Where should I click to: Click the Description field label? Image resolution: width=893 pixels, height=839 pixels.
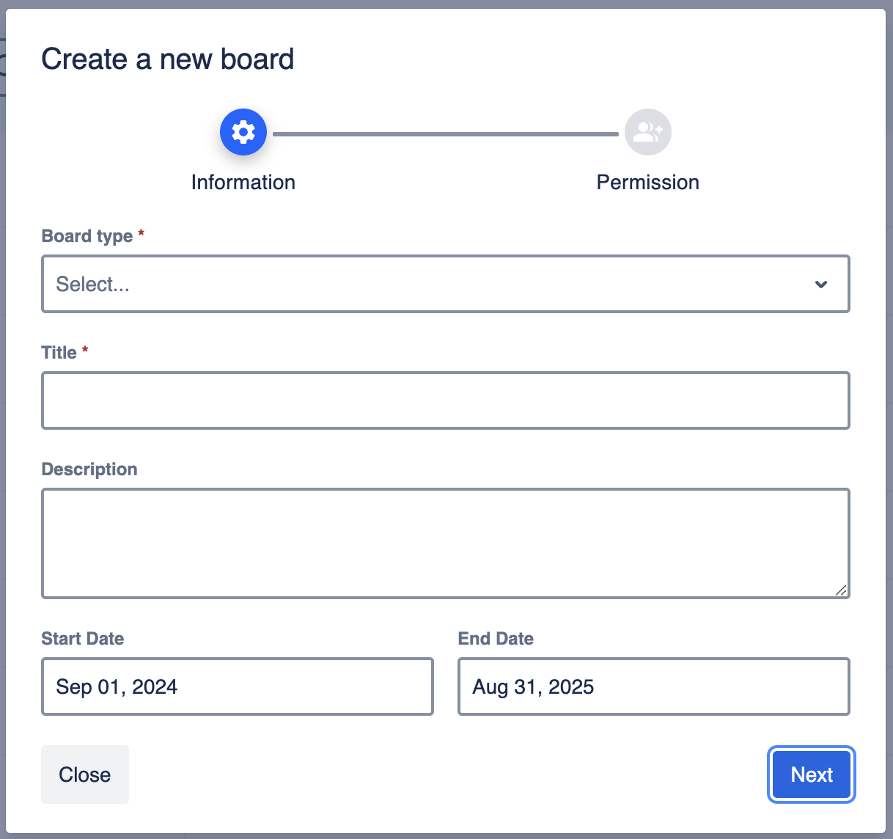click(x=89, y=469)
